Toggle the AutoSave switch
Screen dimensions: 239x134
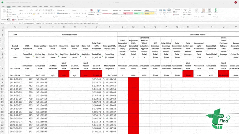point(9,20)
